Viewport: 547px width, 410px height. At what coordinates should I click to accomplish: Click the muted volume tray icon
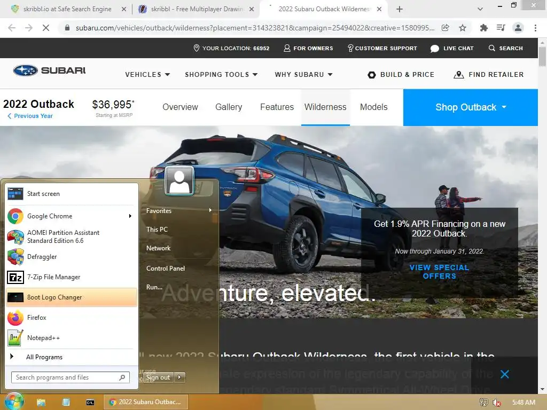coord(496,403)
